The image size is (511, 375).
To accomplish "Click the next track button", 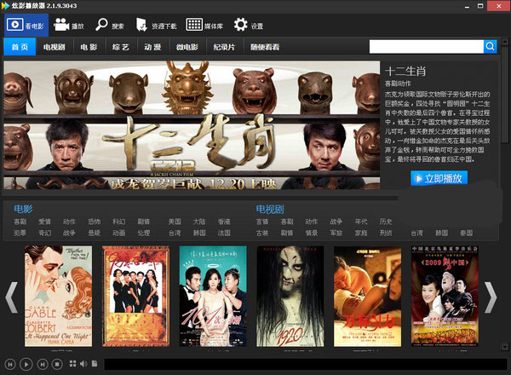I will coord(43,364).
